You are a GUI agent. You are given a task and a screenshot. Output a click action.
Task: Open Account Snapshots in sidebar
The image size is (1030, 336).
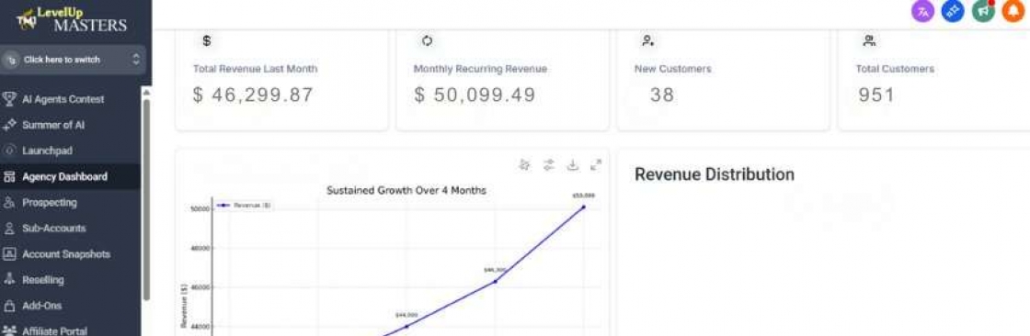[x=70, y=254]
